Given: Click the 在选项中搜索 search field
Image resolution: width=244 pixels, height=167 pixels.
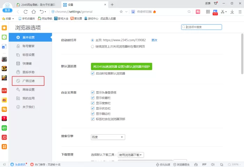Looking at the screenshot, I should pyautogui.click(x=201, y=27).
